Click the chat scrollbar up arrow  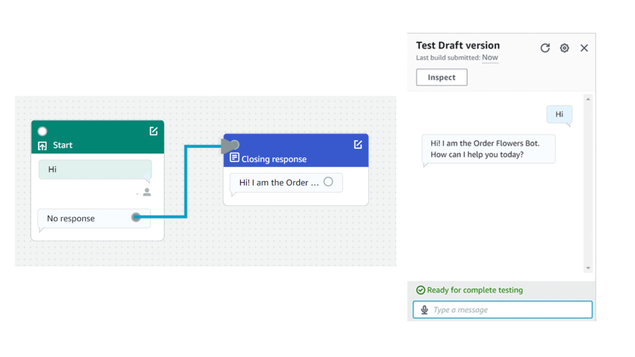588,99
